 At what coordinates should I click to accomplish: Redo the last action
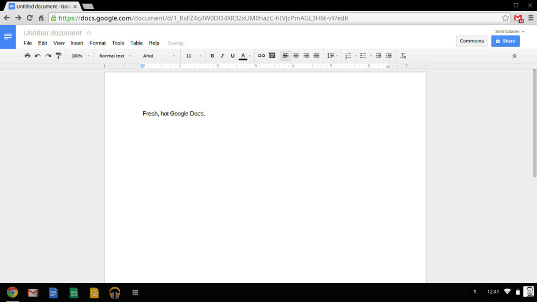coord(48,56)
